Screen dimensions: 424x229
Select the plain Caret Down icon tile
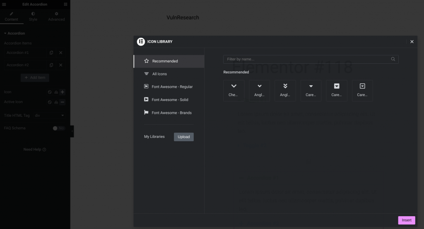(311, 91)
